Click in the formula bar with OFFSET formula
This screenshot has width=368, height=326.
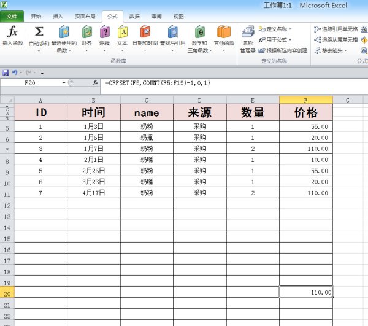[x=233, y=82]
